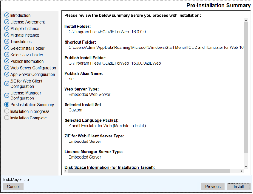The width and height of the screenshot is (253, 194).
Task: Click the Translations step checkmark icon
Action: click(7, 42)
